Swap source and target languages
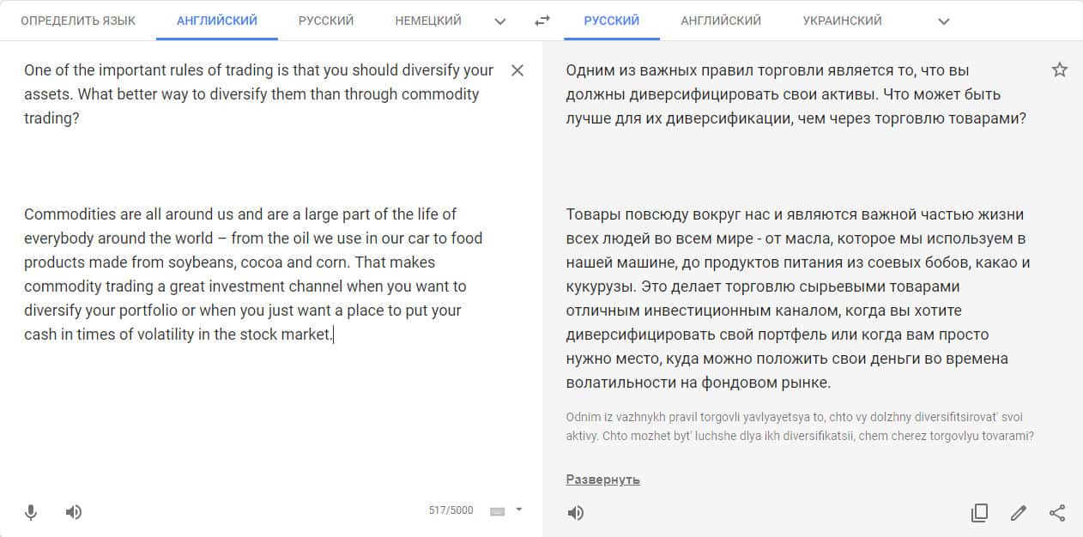The image size is (1083, 537). click(x=541, y=21)
